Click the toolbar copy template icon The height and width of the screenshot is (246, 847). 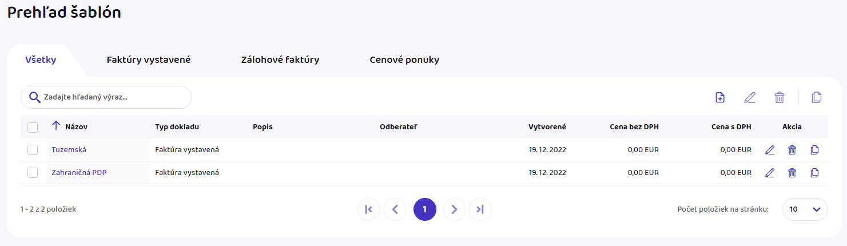pos(817,97)
